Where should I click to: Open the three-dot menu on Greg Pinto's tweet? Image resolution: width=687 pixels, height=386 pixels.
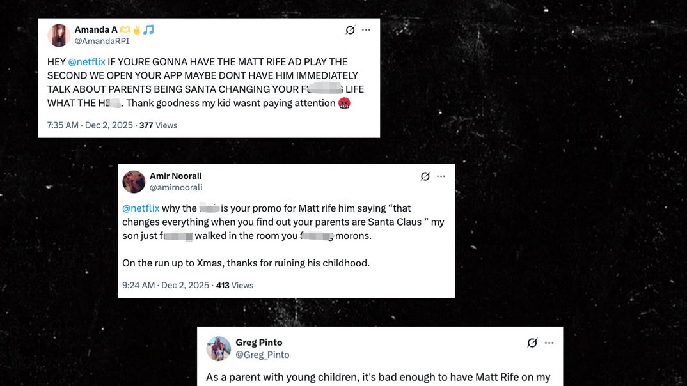click(x=549, y=343)
